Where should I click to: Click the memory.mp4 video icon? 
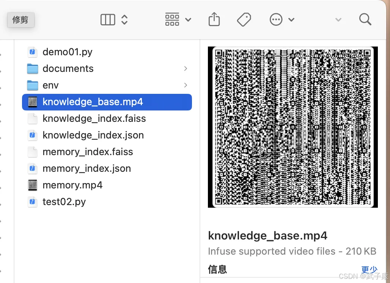(33, 185)
